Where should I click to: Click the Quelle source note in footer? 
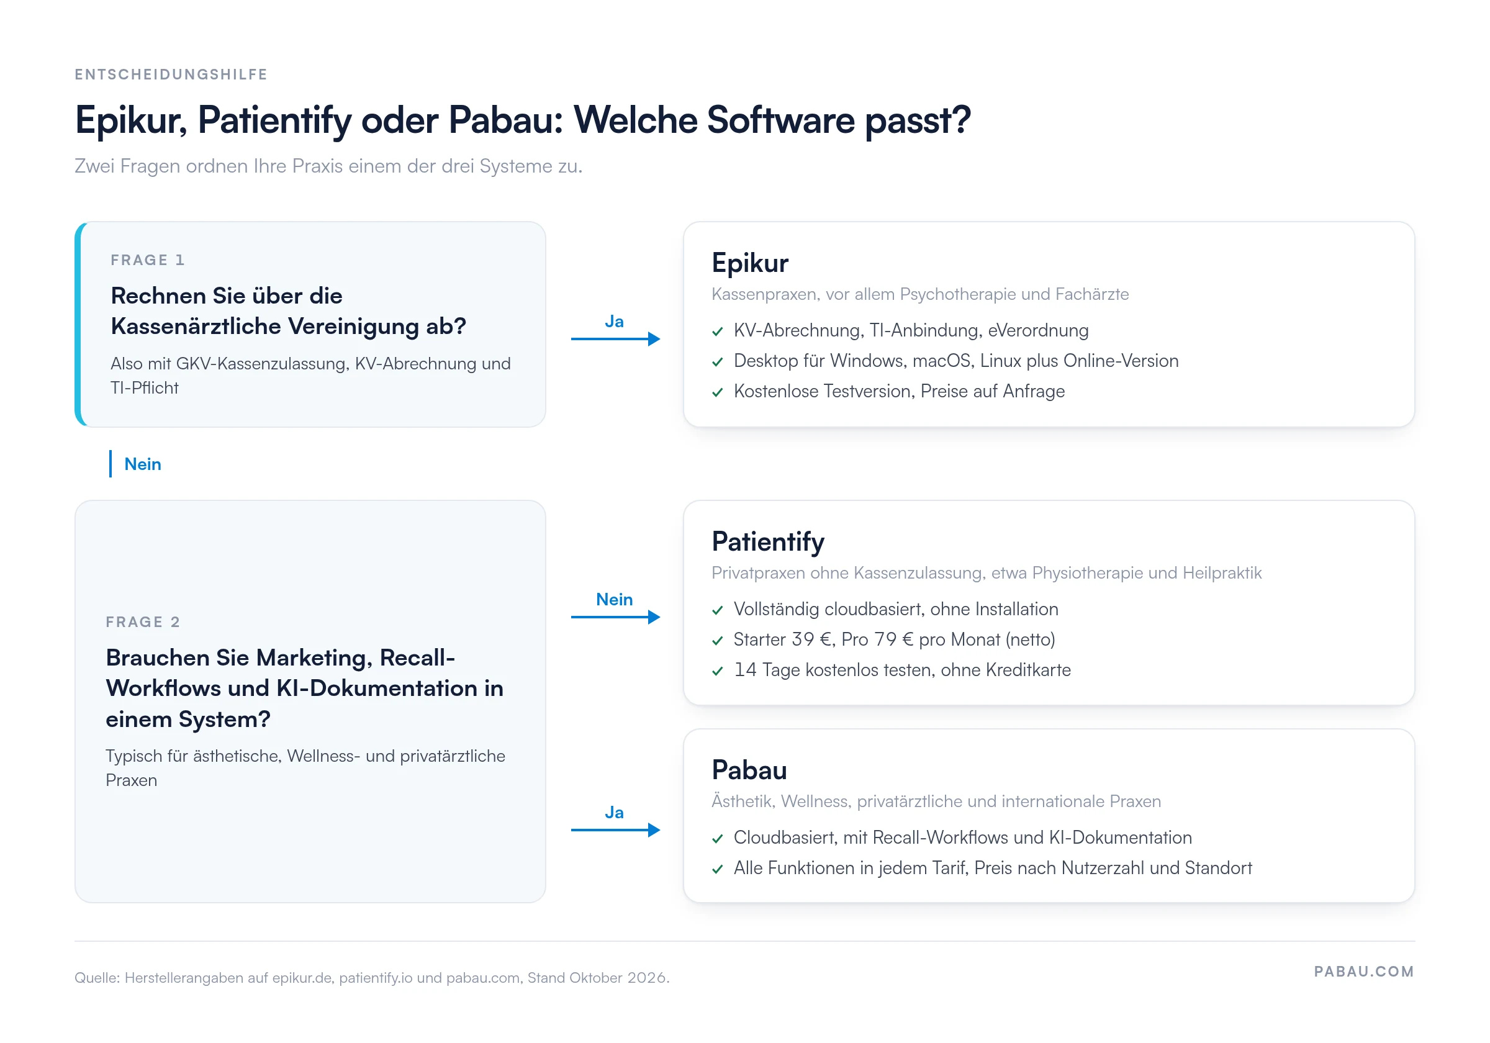coord(372,977)
